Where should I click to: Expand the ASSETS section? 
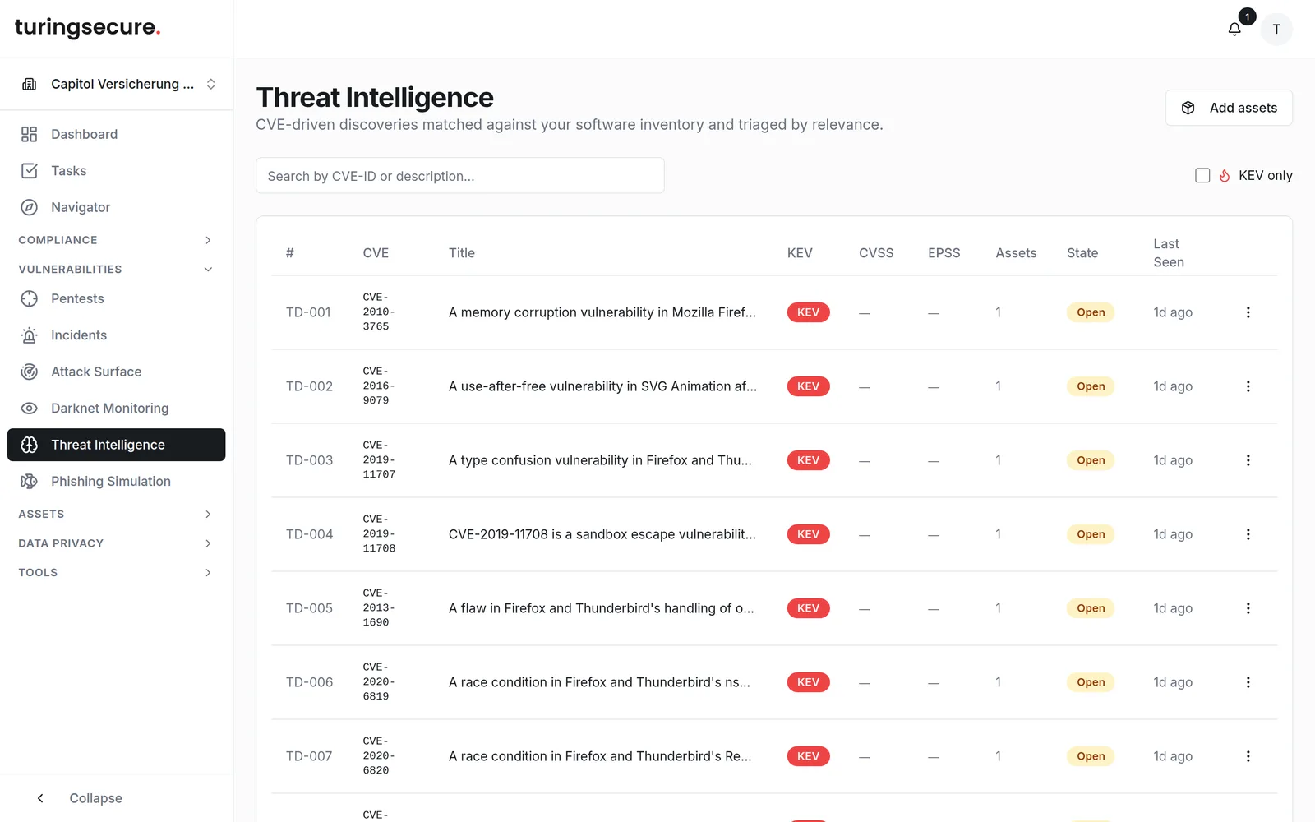tap(117, 514)
